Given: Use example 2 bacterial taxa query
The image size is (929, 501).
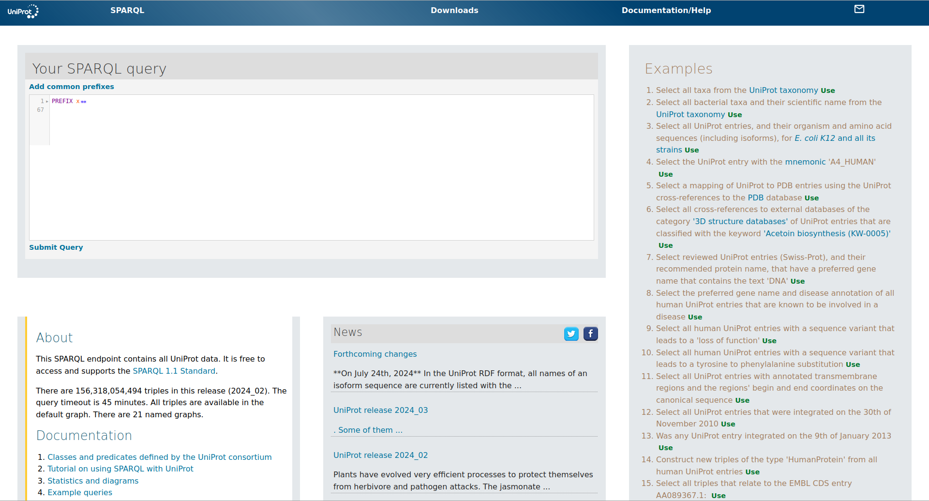Looking at the screenshot, I should (x=735, y=115).
